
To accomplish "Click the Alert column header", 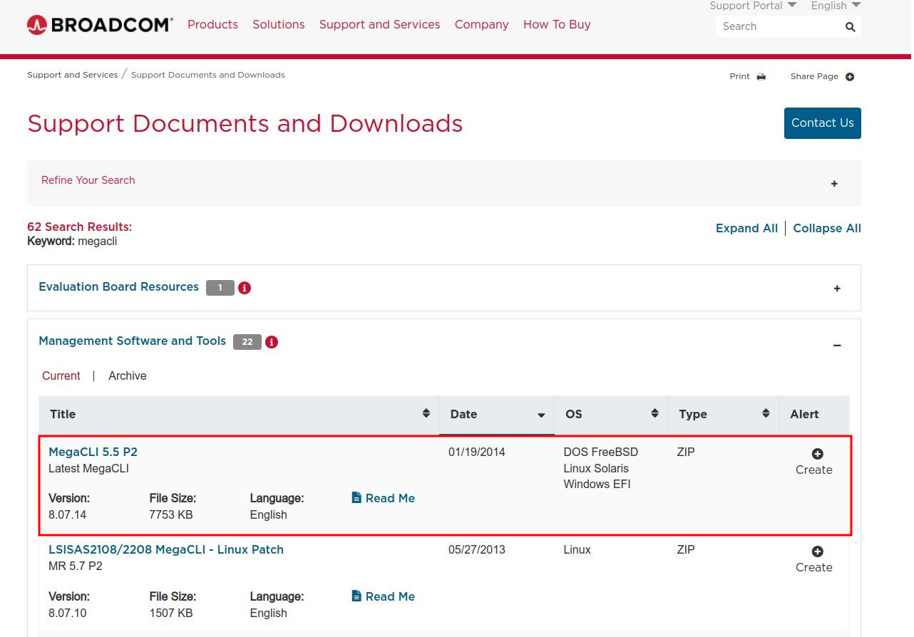I will click(804, 414).
